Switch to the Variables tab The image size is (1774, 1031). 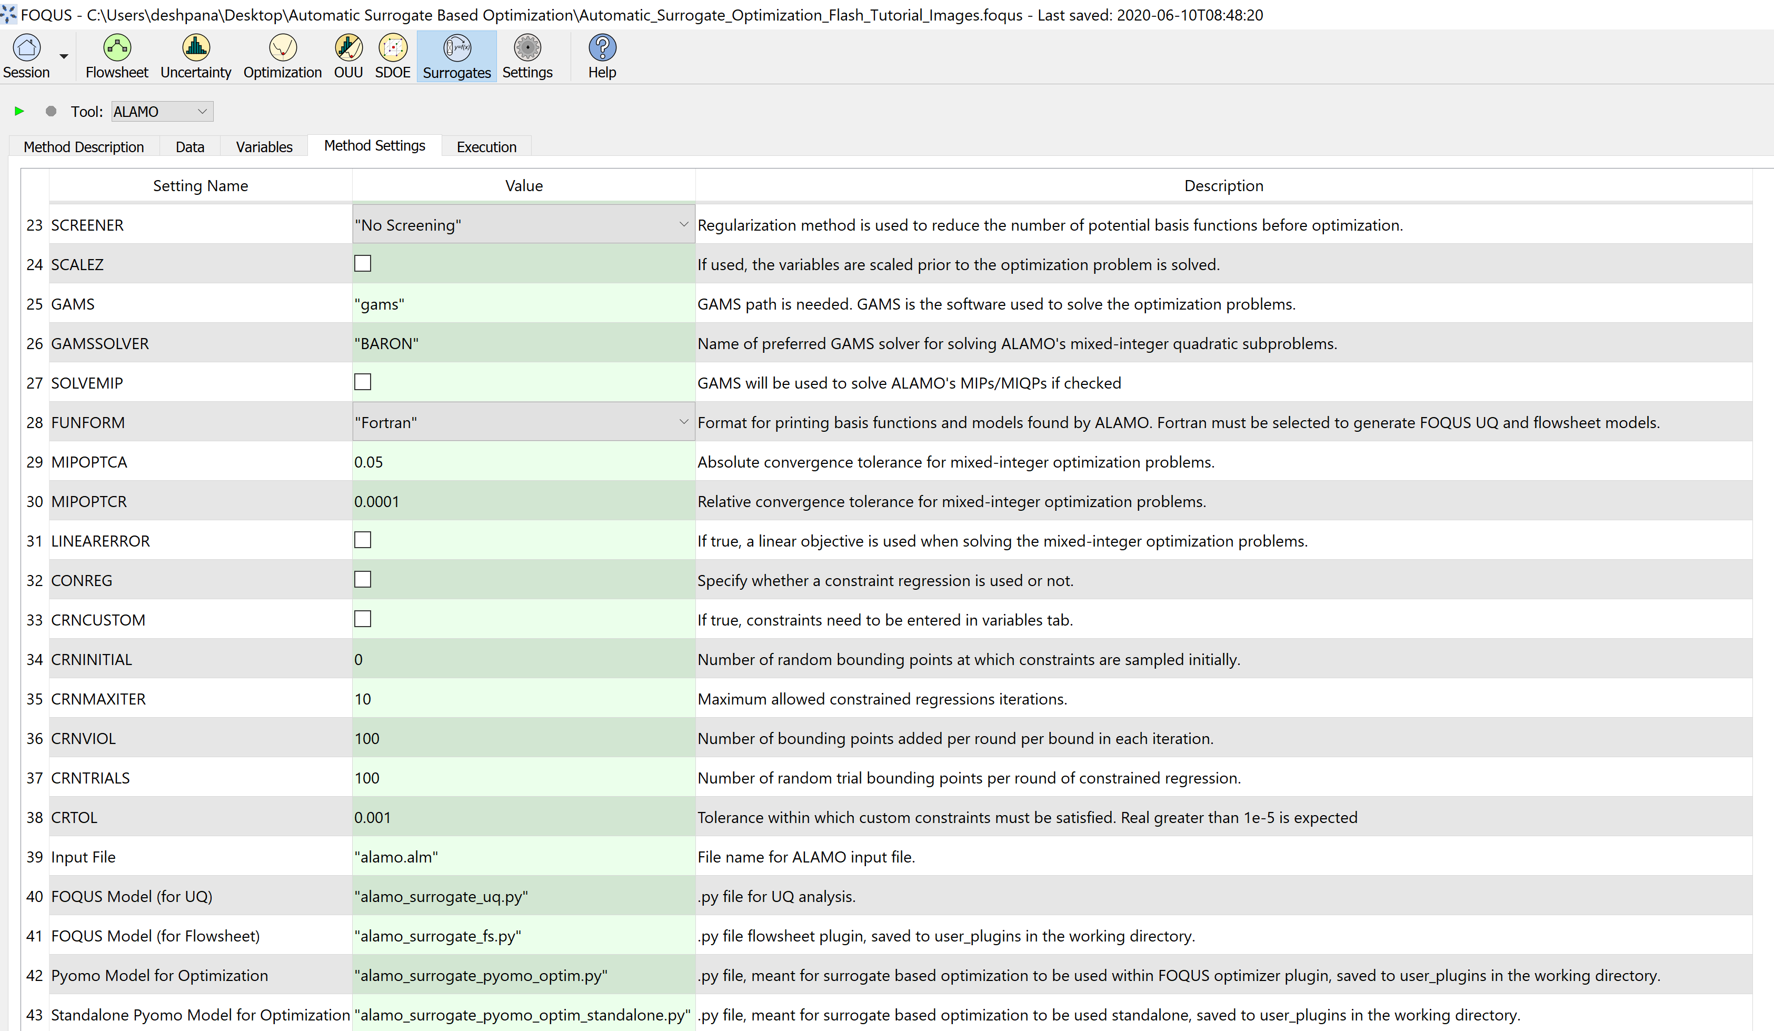(264, 146)
